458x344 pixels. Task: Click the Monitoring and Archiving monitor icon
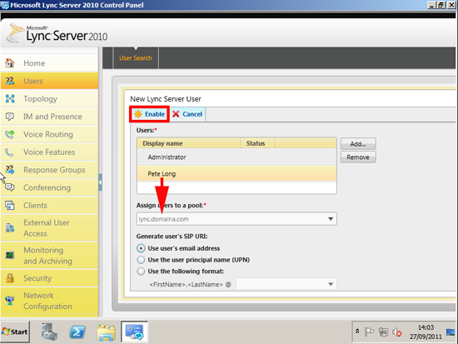tap(10, 256)
